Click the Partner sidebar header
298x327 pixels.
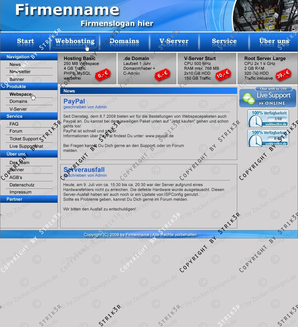pyautogui.click(x=29, y=199)
